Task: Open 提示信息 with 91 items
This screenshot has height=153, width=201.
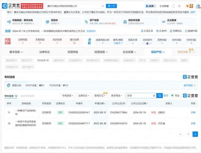Action: (x=74, y=41)
